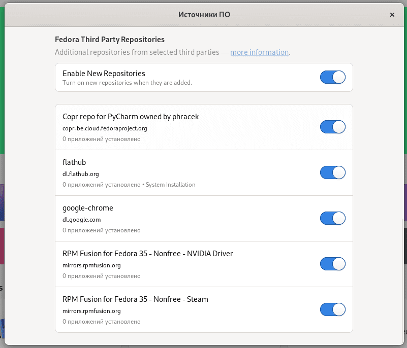The width and height of the screenshot is (407, 348).
Task: Click the copr-be.cloud.fedoraproject.org address text
Action: click(x=105, y=128)
